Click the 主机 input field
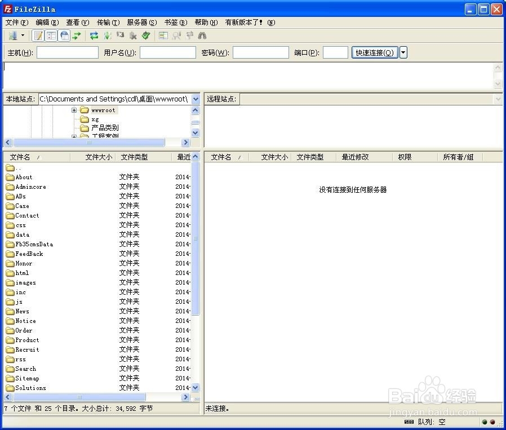The height and width of the screenshot is (430, 506). tap(67, 52)
